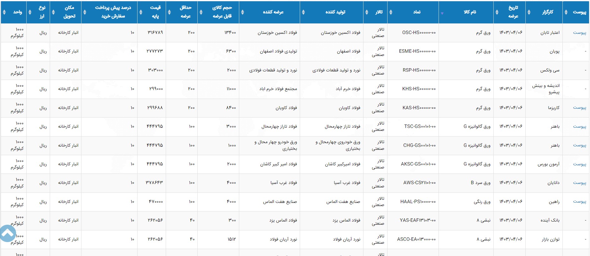
Task: Click the round scroll-to-top arrow button
Action: click(x=7, y=234)
